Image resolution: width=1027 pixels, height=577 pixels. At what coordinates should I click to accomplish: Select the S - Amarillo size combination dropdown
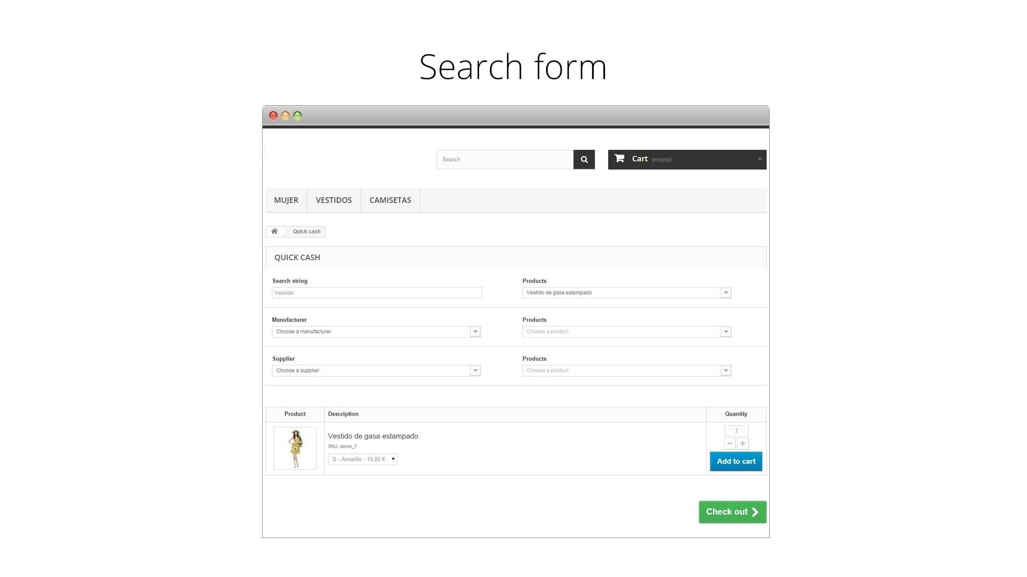[363, 459]
